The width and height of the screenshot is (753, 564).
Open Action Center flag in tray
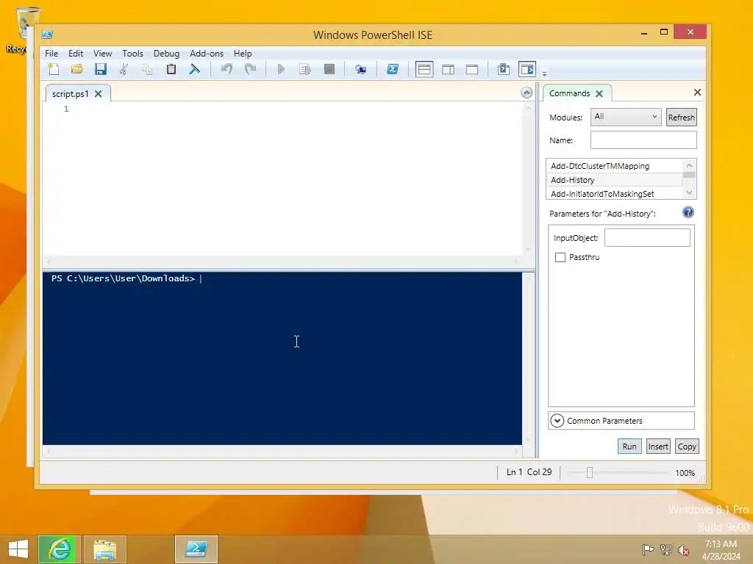click(x=648, y=549)
